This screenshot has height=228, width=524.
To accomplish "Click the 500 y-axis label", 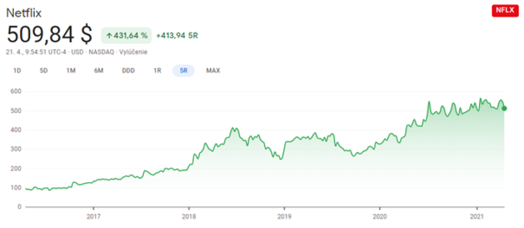I will [17, 111].
